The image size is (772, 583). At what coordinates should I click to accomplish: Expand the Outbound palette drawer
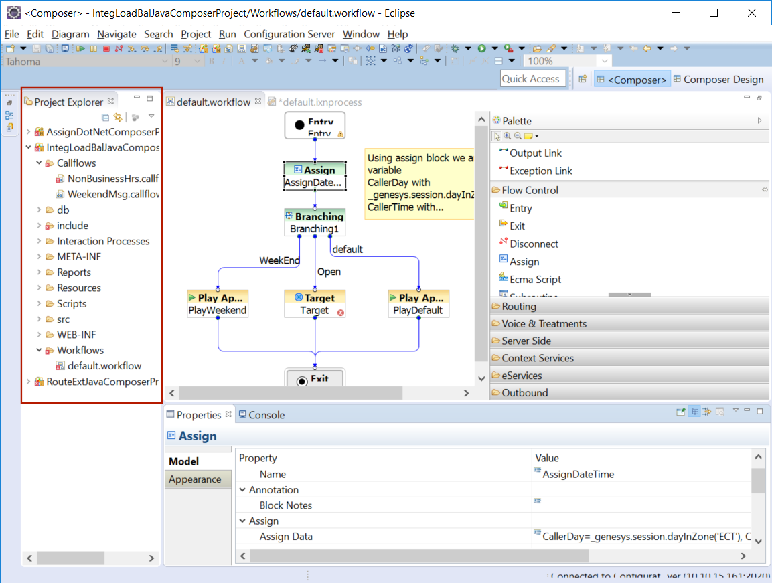coord(629,392)
